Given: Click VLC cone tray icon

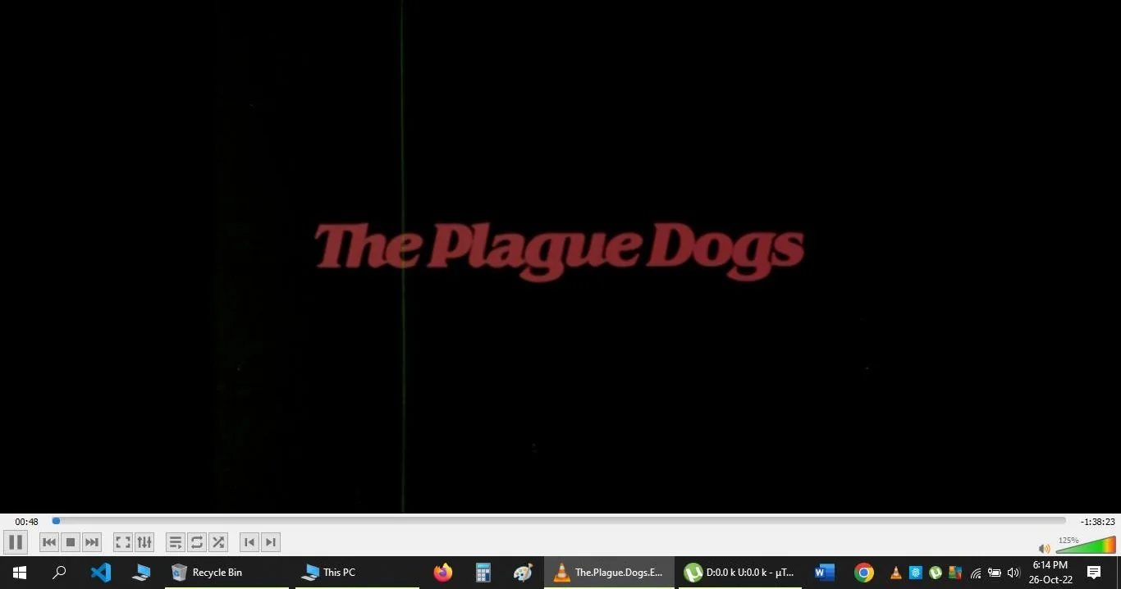Looking at the screenshot, I should coord(896,573).
